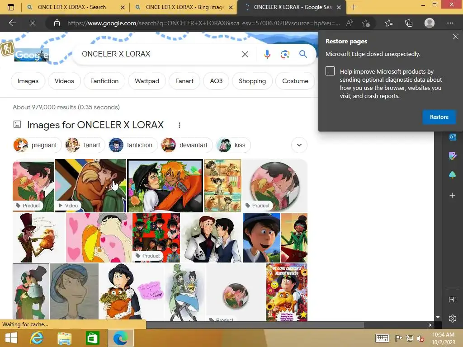463x347 pixels.
Task: Open the touch keyboard icon
Action: click(382, 338)
